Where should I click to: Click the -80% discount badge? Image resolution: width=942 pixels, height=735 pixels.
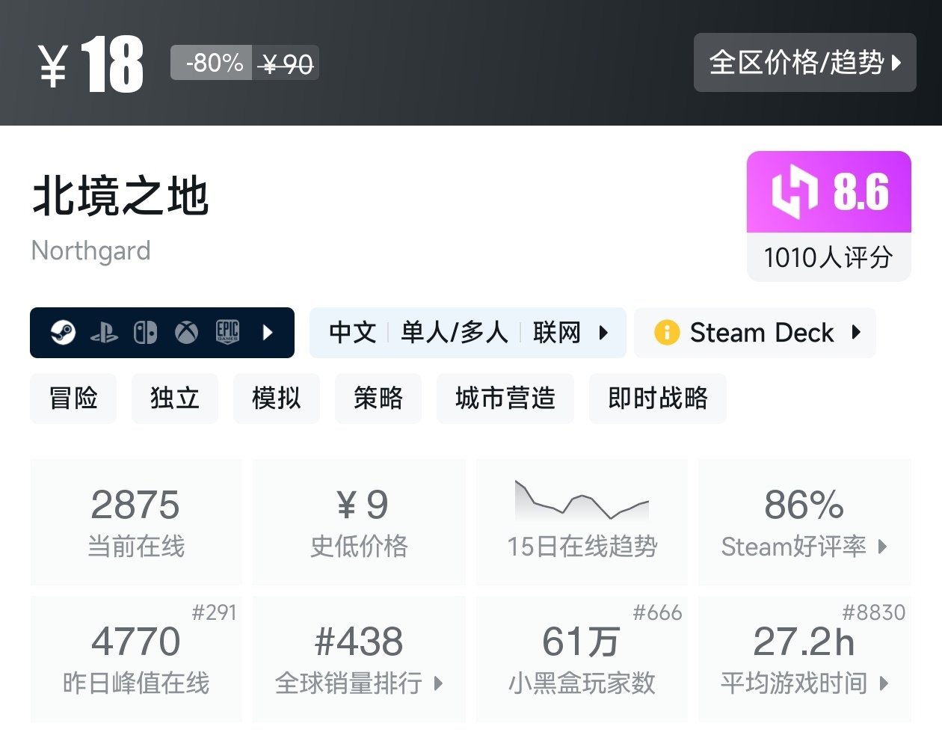tap(214, 63)
